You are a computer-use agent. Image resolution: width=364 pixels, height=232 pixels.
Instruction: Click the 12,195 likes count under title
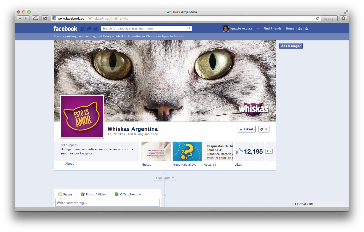point(116,134)
